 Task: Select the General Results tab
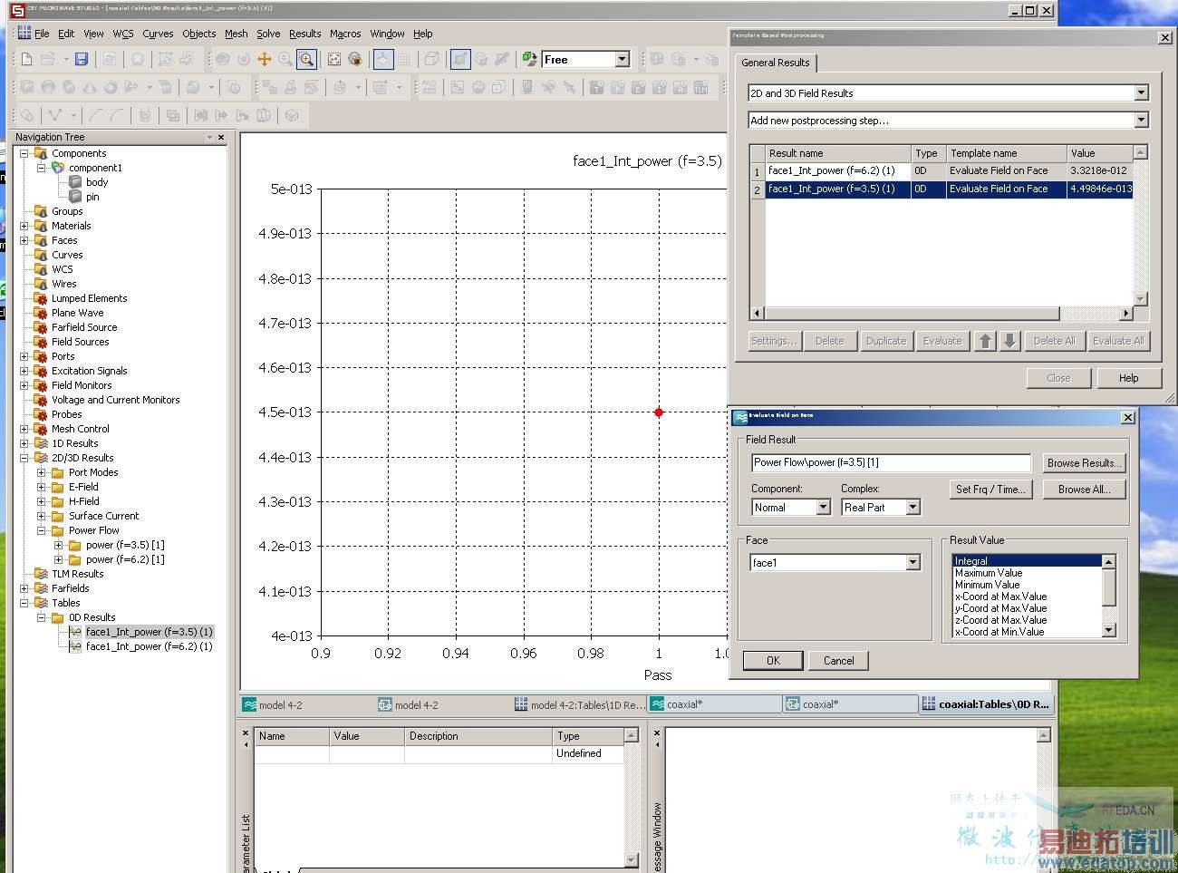point(775,63)
